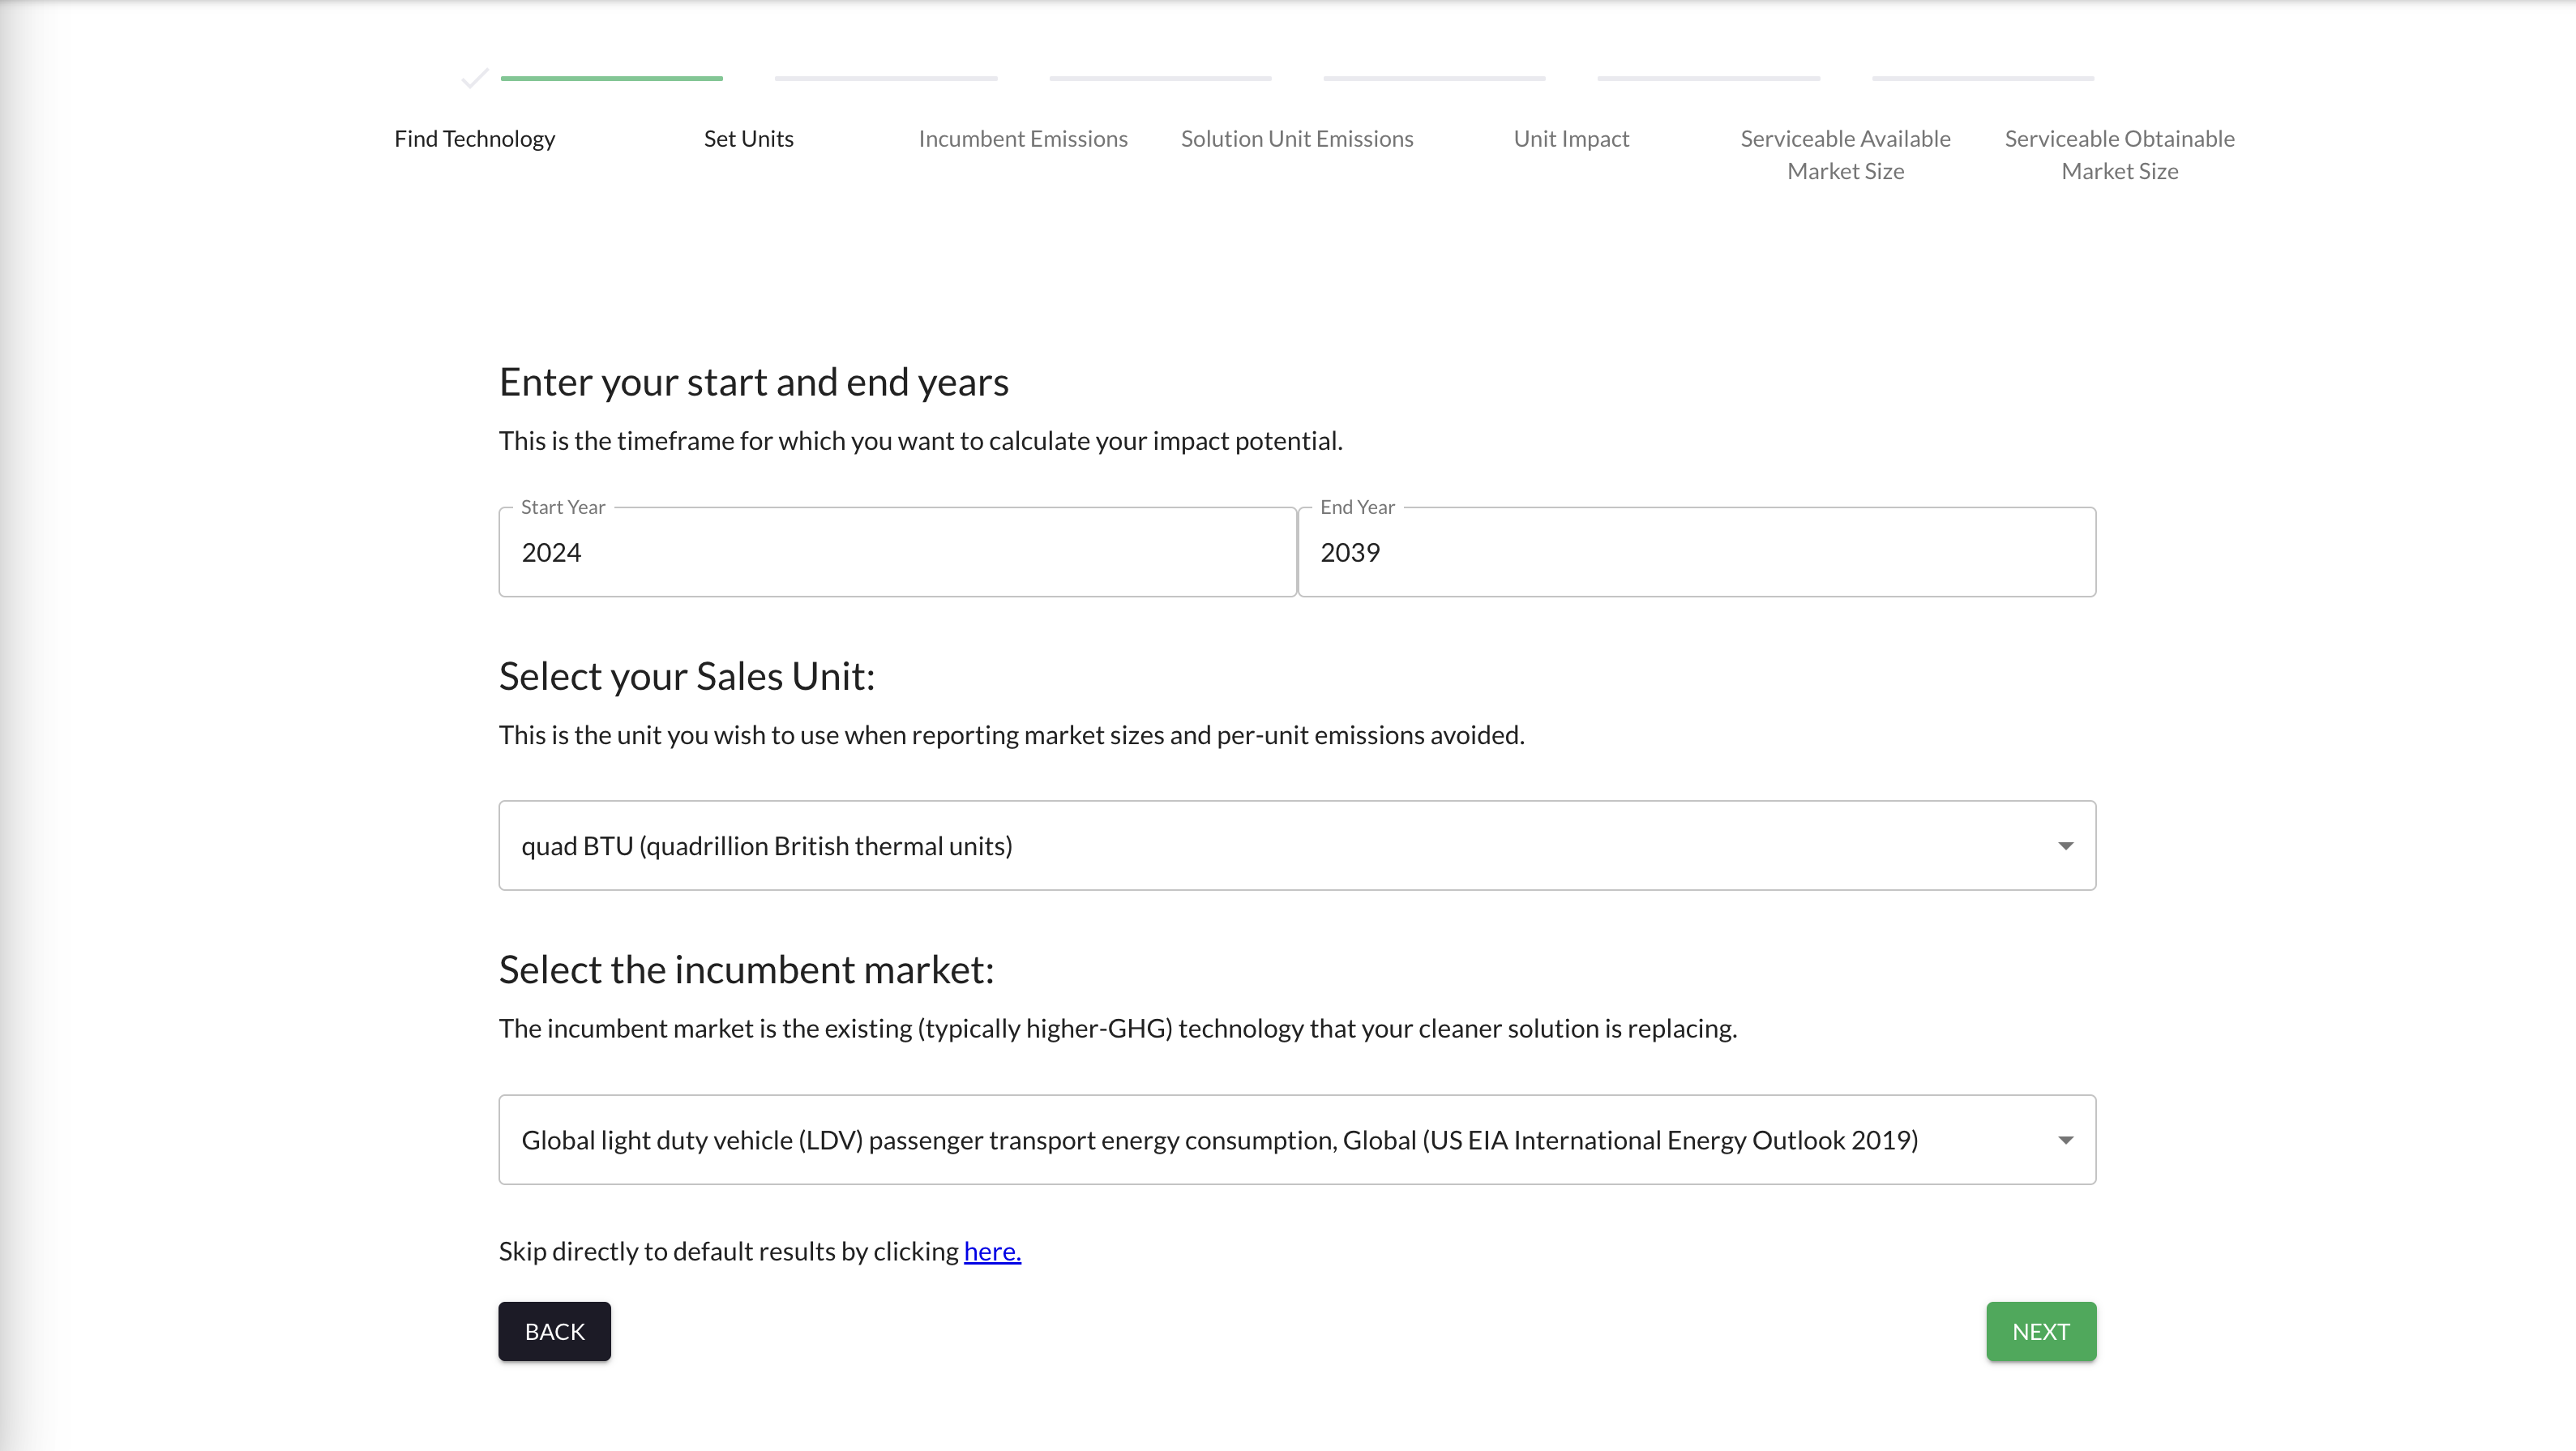This screenshot has height=1451, width=2576.
Task: Click the End Year input field
Action: [x=1696, y=553]
